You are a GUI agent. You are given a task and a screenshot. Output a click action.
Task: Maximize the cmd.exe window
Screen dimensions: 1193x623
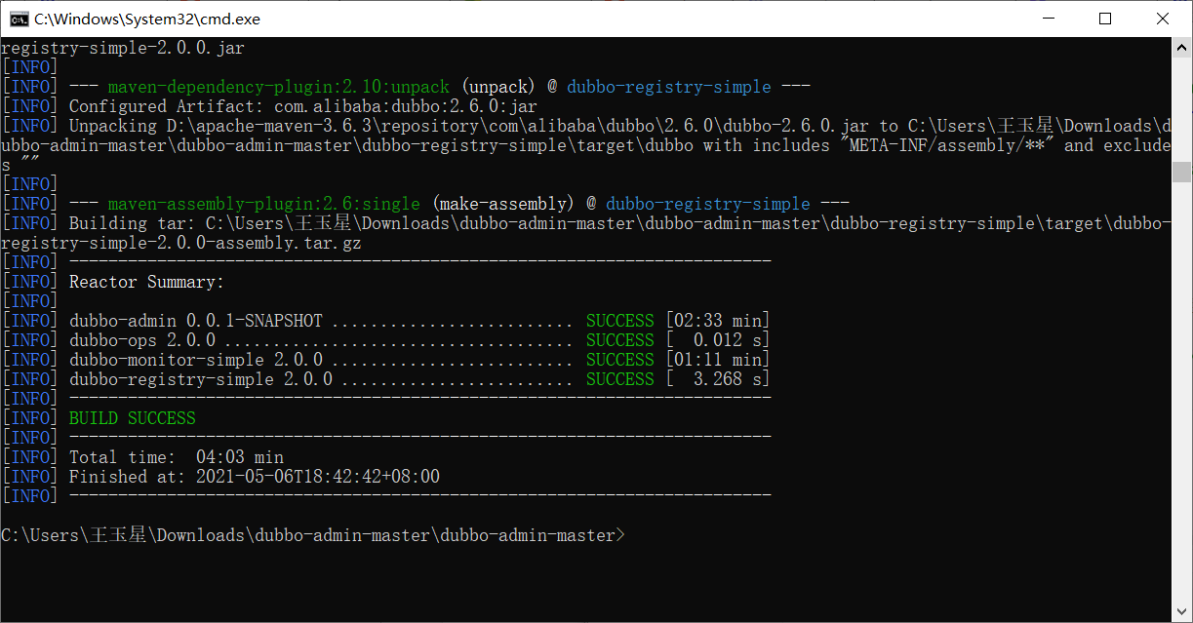click(x=1105, y=19)
